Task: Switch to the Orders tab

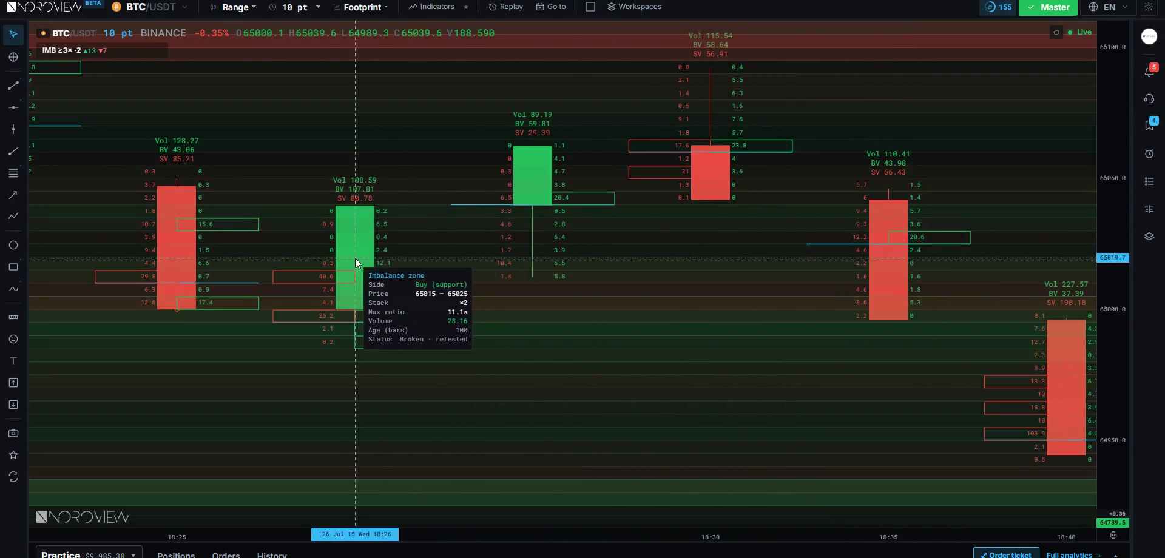Action: coord(226,554)
